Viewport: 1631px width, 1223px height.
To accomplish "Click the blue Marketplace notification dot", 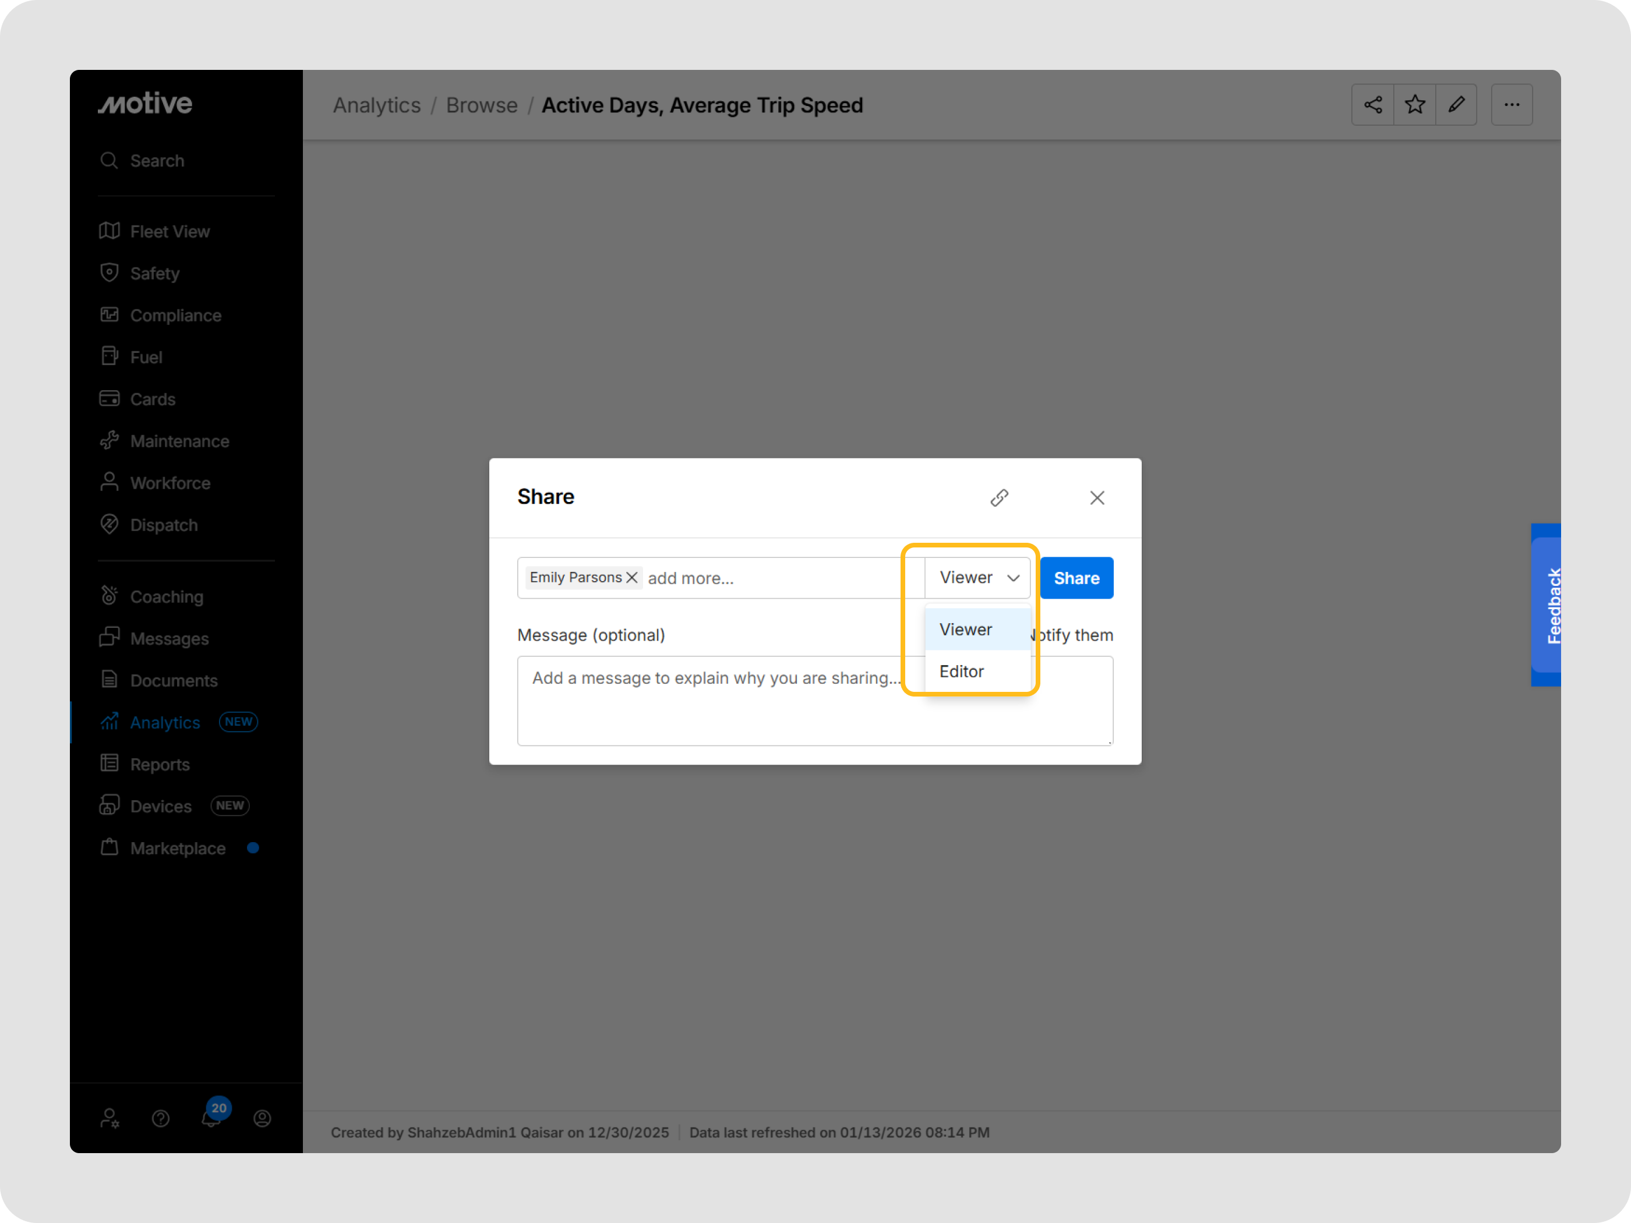I will [x=253, y=848].
